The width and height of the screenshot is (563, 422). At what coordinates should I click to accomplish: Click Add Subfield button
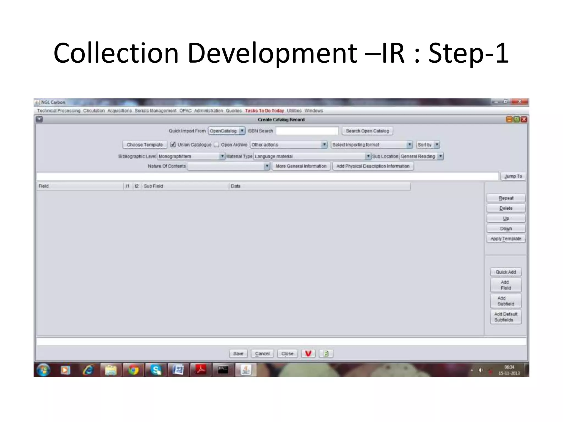pos(506,301)
